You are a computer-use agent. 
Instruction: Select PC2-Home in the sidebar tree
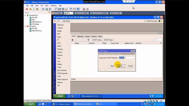point(35,24)
